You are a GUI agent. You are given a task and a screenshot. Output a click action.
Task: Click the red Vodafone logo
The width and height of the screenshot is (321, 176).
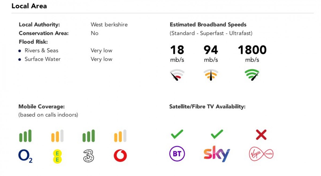click(x=120, y=156)
